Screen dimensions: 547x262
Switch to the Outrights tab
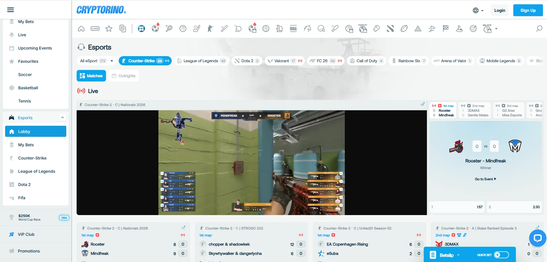[124, 76]
